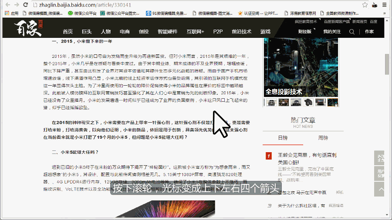Click heading 一、2015，小米慢下来的一年

(82, 41)
